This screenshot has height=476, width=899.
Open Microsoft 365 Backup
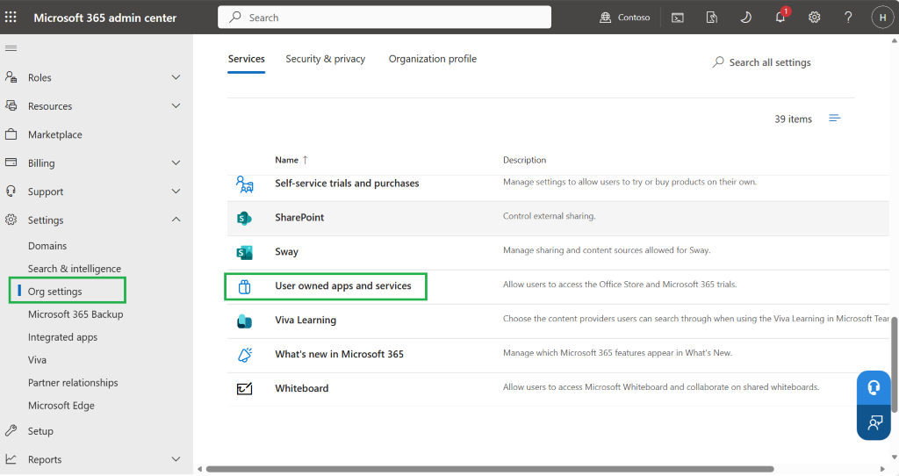pos(76,314)
